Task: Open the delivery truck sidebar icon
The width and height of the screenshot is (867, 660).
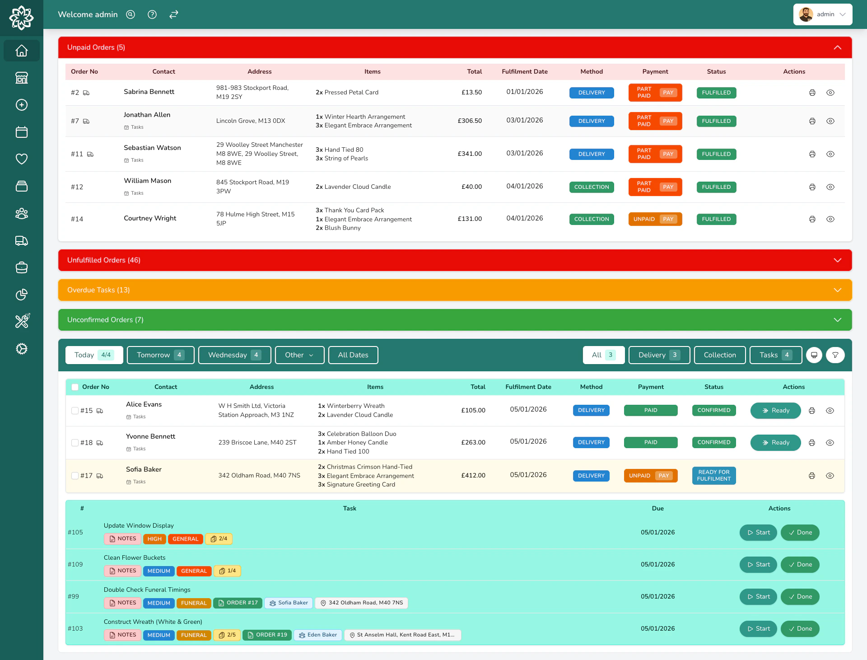Action: pyautogui.click(x=21, y=240)
